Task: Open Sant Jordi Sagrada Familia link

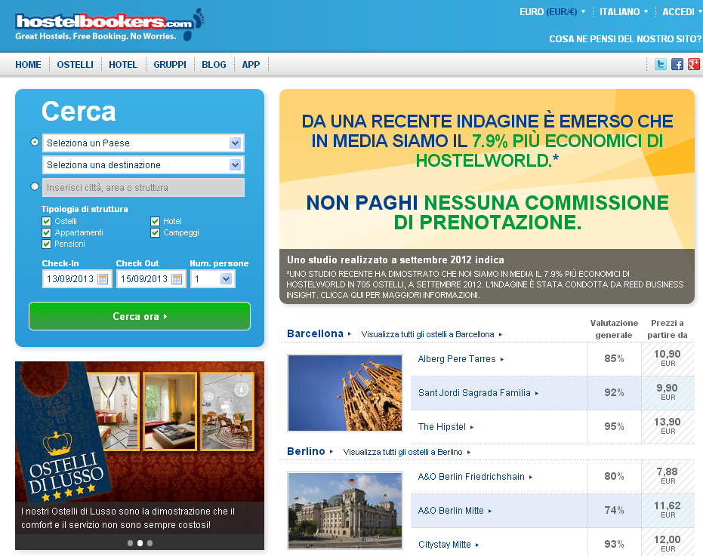Action: [478, 393]
